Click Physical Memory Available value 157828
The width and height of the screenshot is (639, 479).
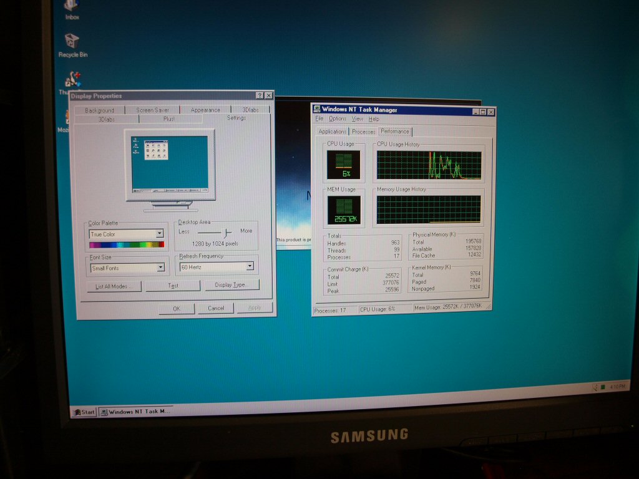pos(473,248)
